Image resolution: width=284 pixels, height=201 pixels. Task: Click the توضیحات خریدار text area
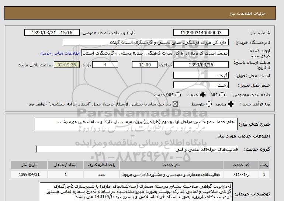point(136,192)
